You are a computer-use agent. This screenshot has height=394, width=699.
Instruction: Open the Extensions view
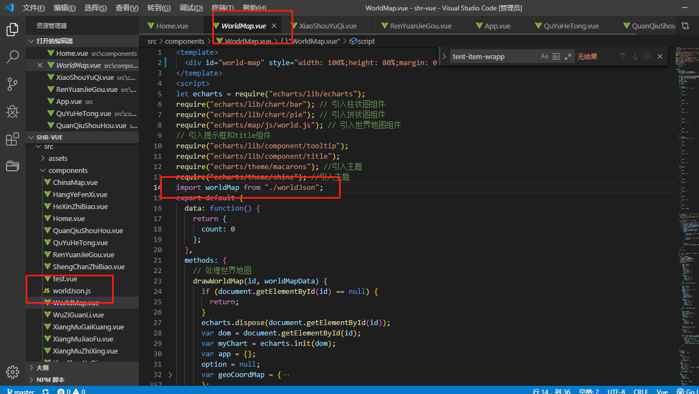pos(12,139)
